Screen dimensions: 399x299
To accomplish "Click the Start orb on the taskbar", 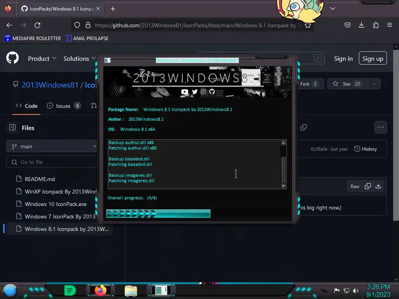I will [10, 290].
